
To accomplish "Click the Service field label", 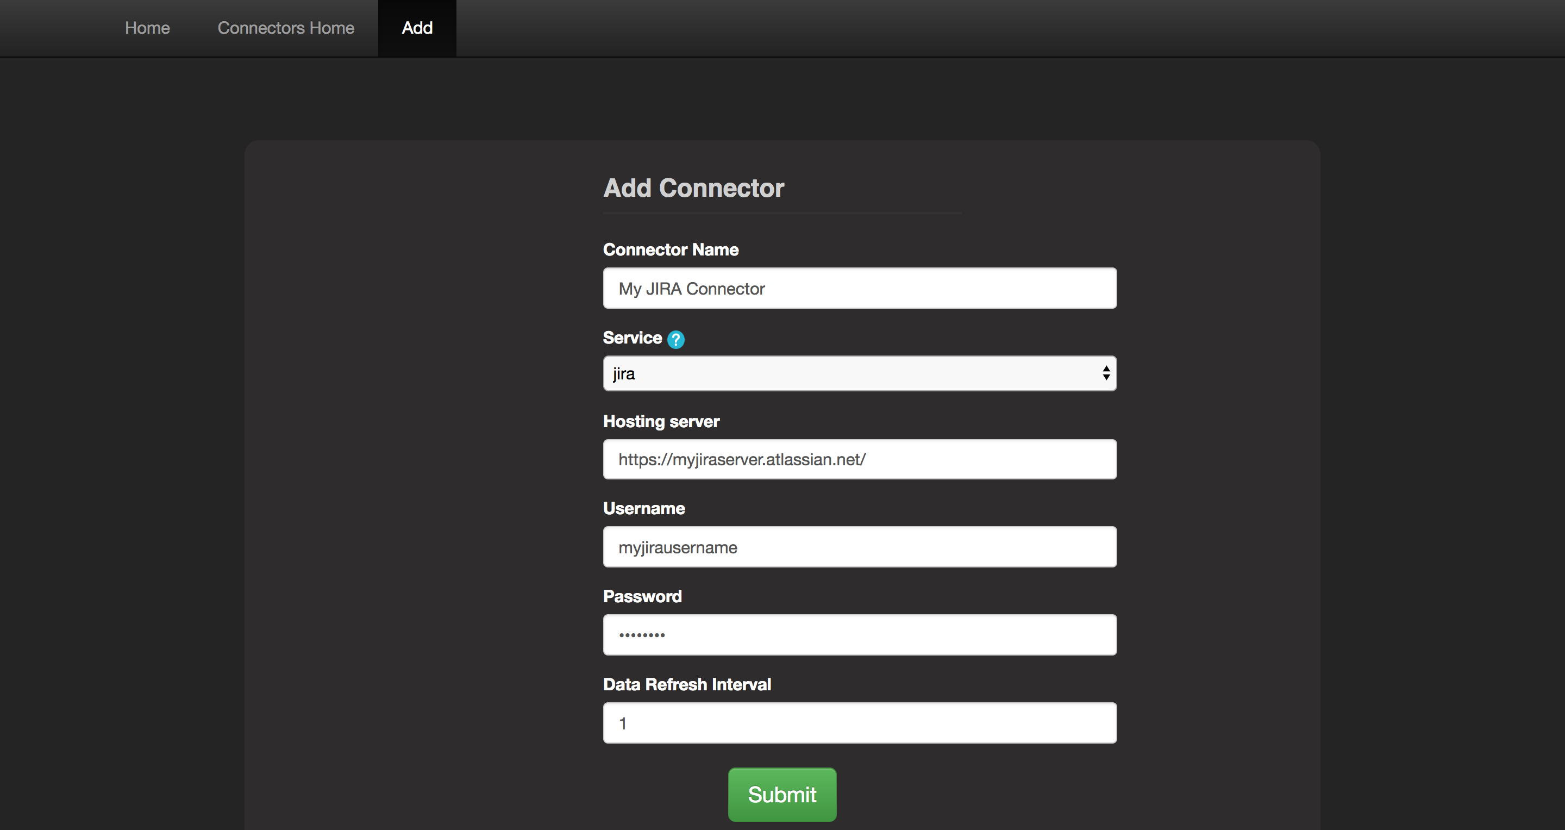I will (x=633, y=338).
